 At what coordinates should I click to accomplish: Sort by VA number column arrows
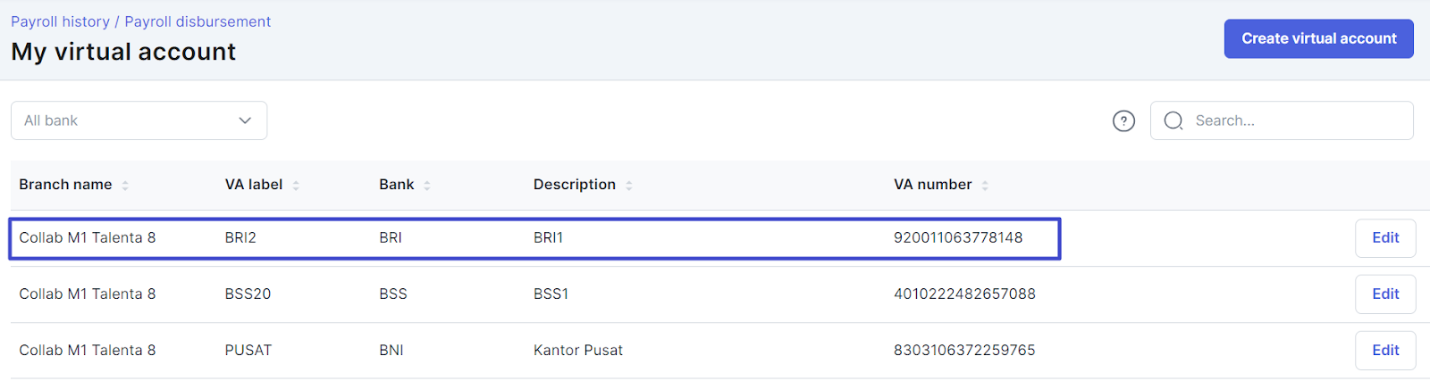[985, 185]
